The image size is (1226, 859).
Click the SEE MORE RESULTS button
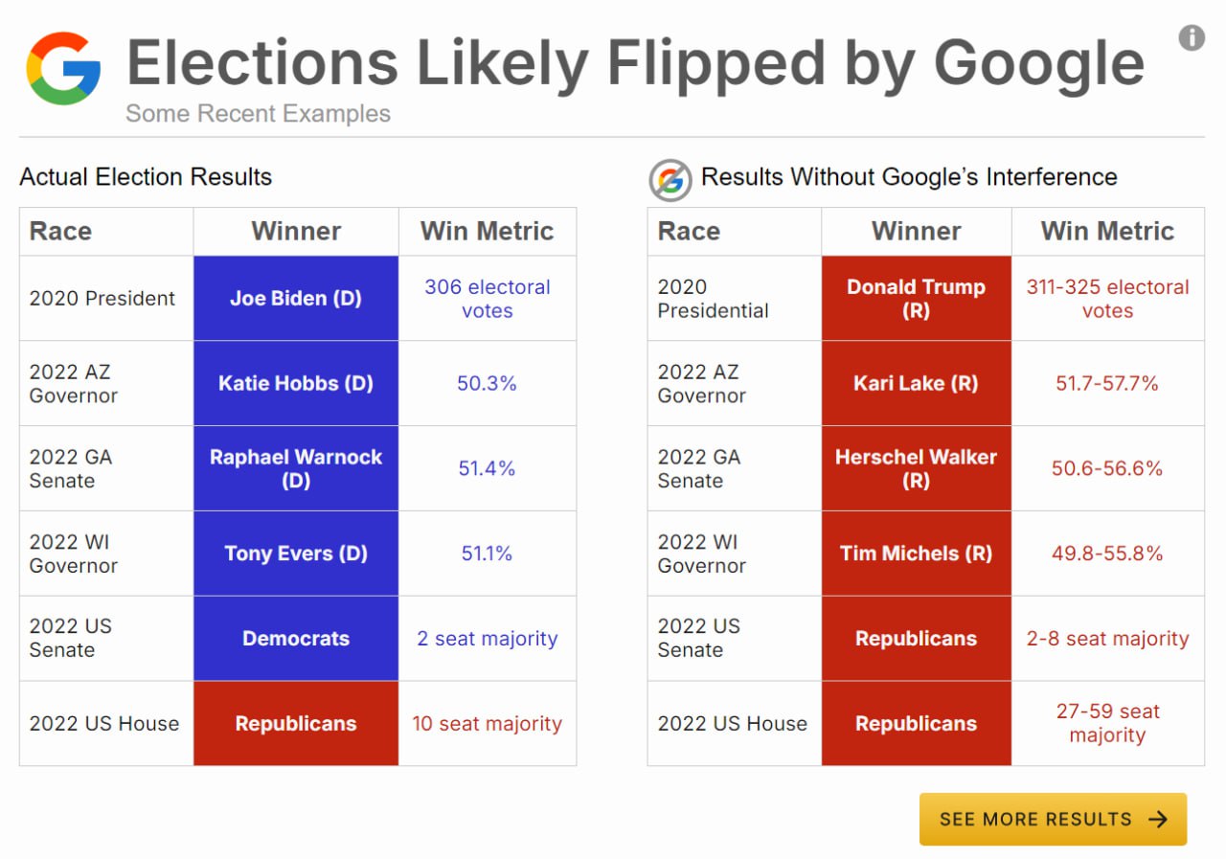[1053, 819]
